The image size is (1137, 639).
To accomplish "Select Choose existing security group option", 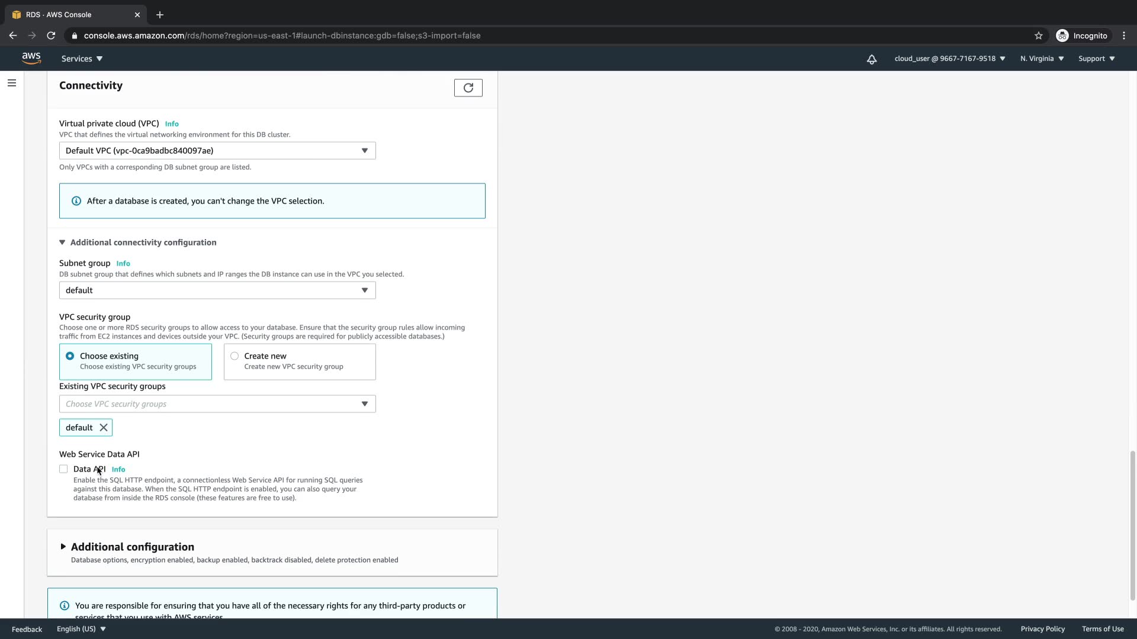I will click(x=70, y=356).
